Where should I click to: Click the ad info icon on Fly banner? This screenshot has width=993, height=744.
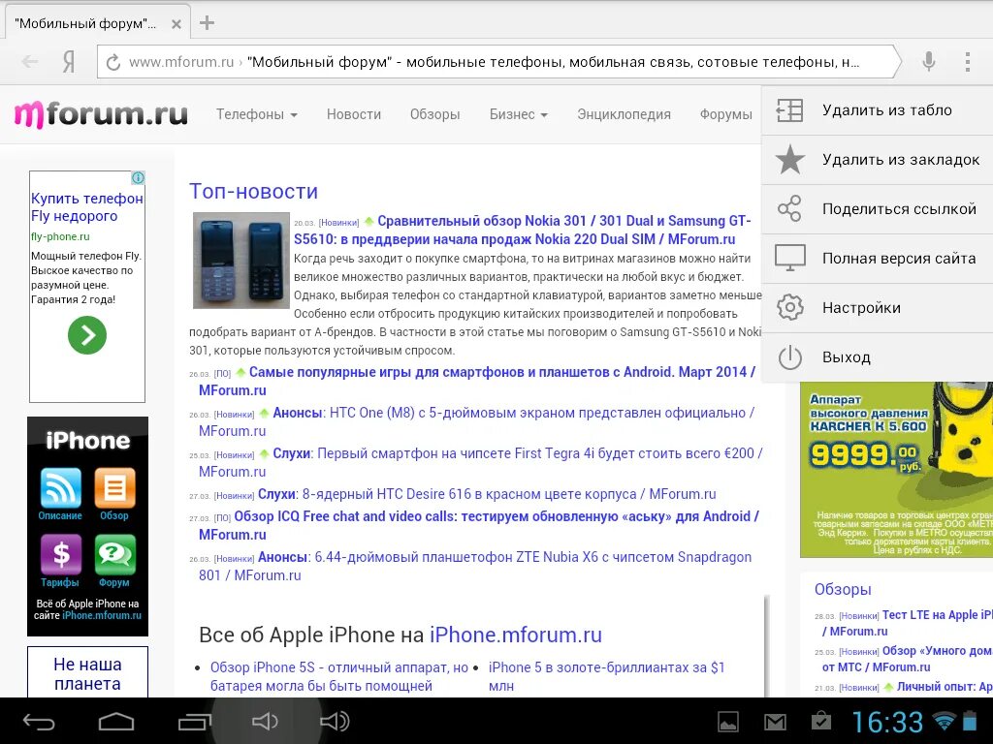click(138, 178)
